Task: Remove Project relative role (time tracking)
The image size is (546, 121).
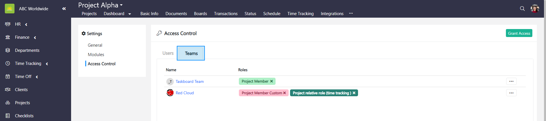Action: [354, 93]
